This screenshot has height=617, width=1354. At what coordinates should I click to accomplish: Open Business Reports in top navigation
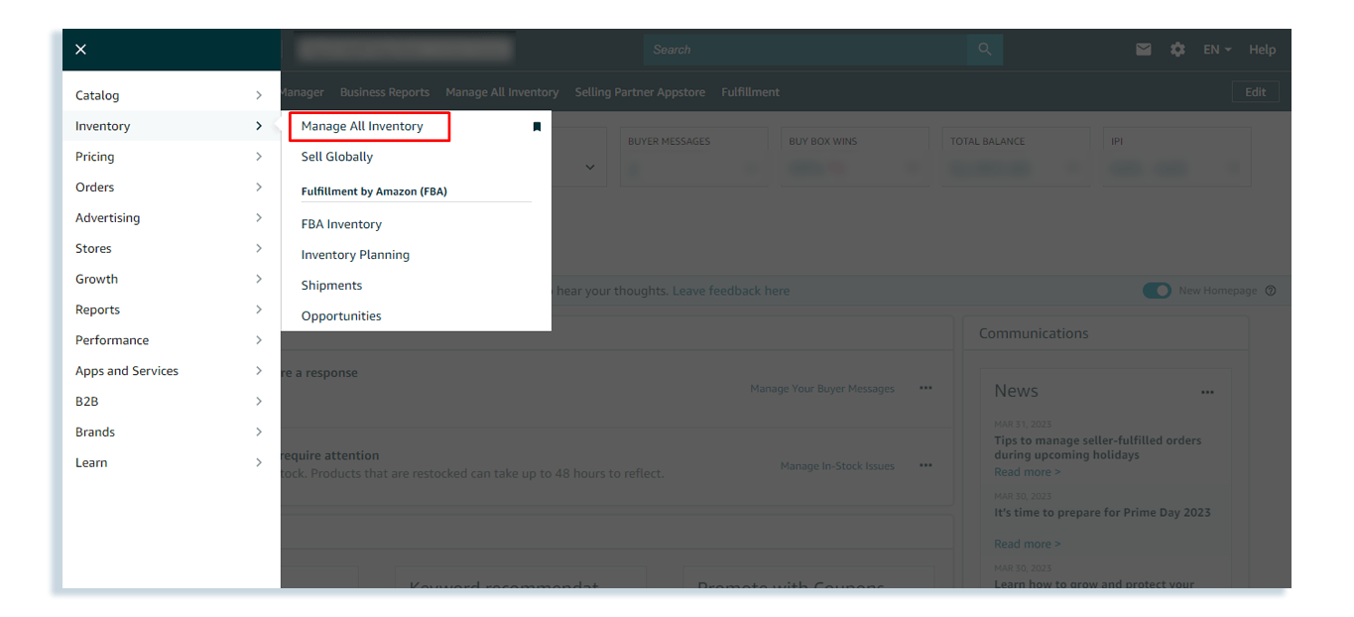[385, 92]
